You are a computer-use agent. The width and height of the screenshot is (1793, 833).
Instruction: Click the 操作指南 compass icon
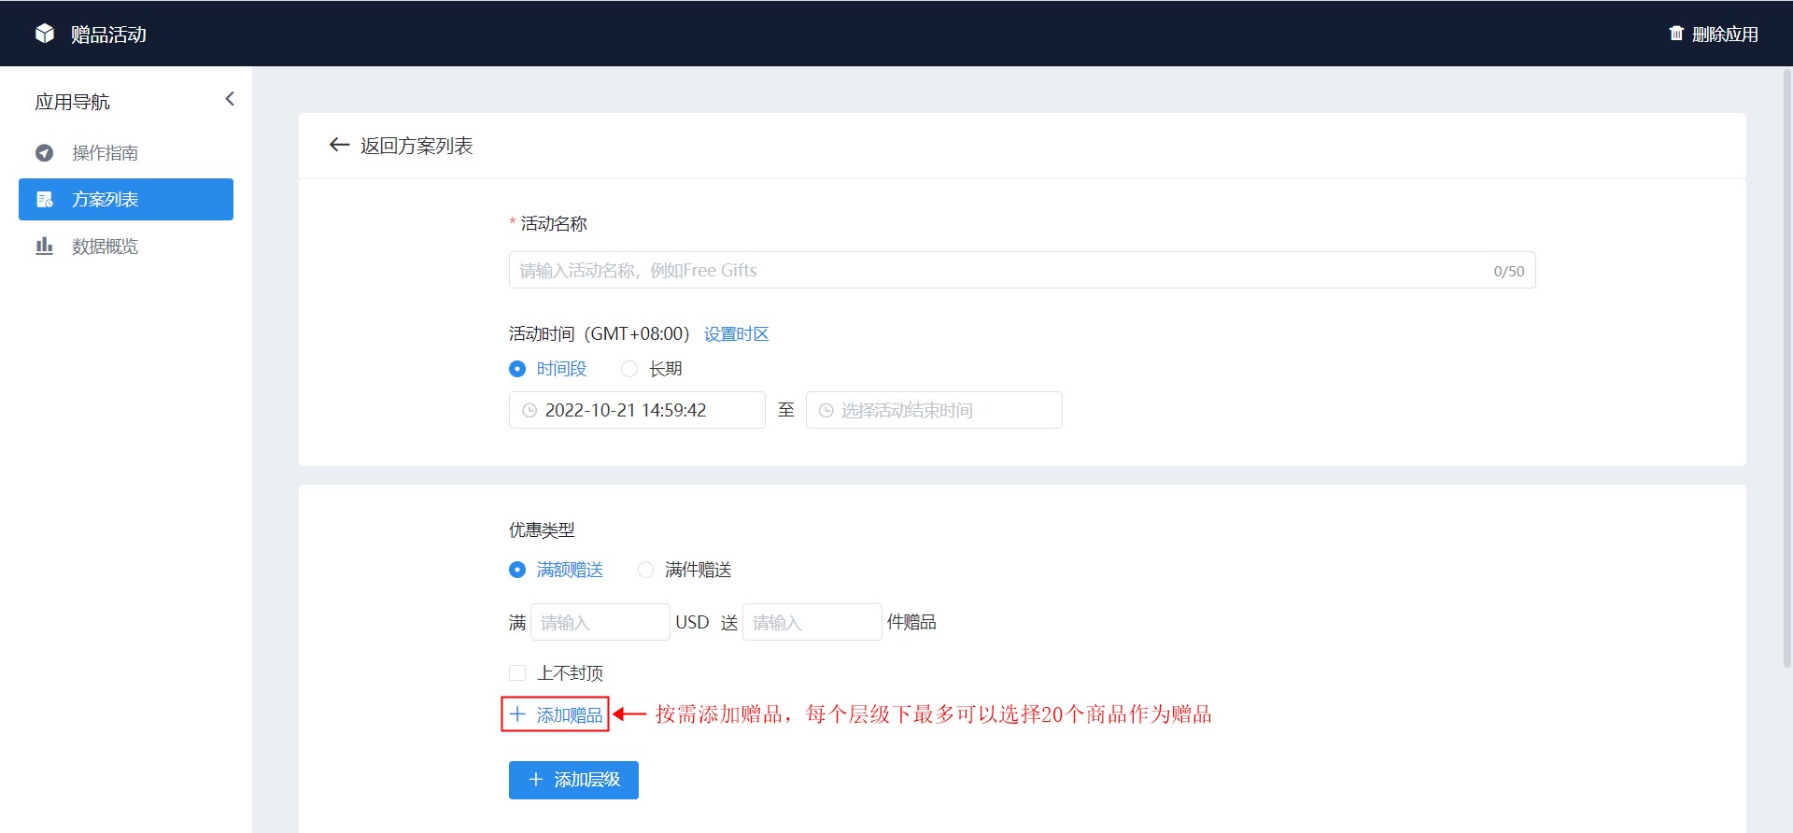click(44, 153)
